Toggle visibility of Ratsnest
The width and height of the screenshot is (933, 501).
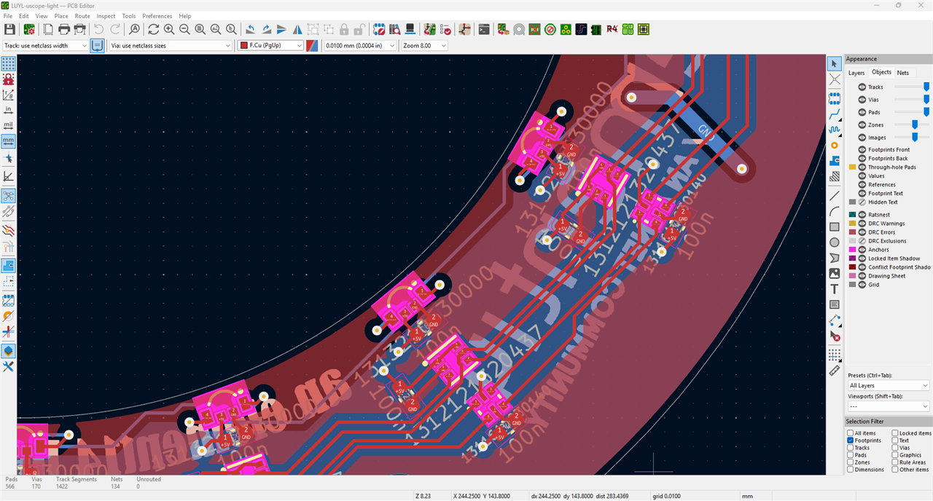[x=862, y=215]
